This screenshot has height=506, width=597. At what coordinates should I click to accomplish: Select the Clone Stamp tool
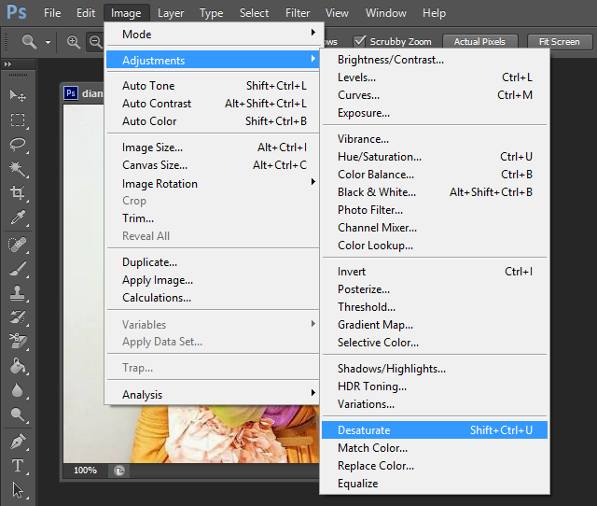tap(17, 292)
